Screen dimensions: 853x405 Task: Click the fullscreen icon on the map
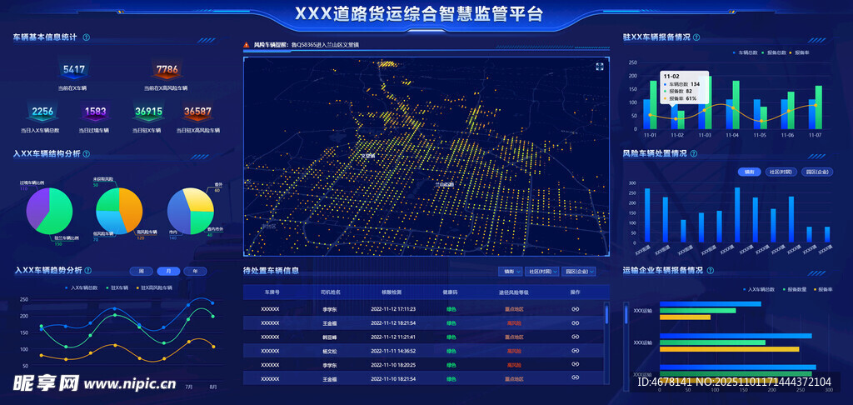599,67
